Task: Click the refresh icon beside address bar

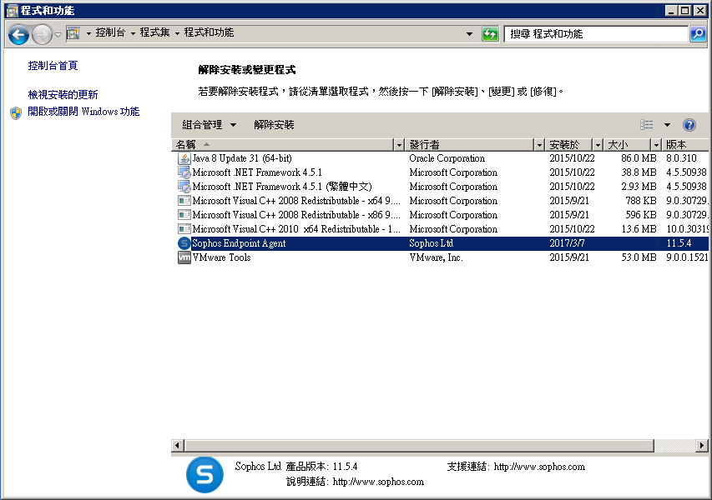Action: (x=490, y=34)
